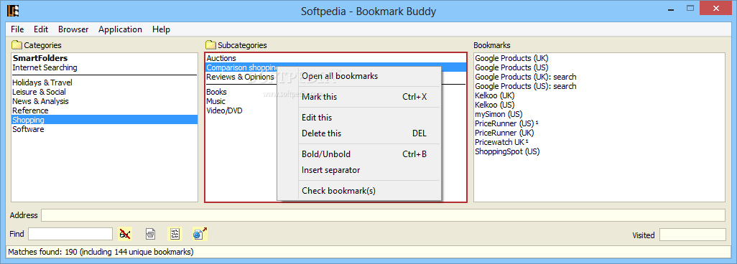Click the Address field
Screen dimensions: 737x264
(383, 215)
